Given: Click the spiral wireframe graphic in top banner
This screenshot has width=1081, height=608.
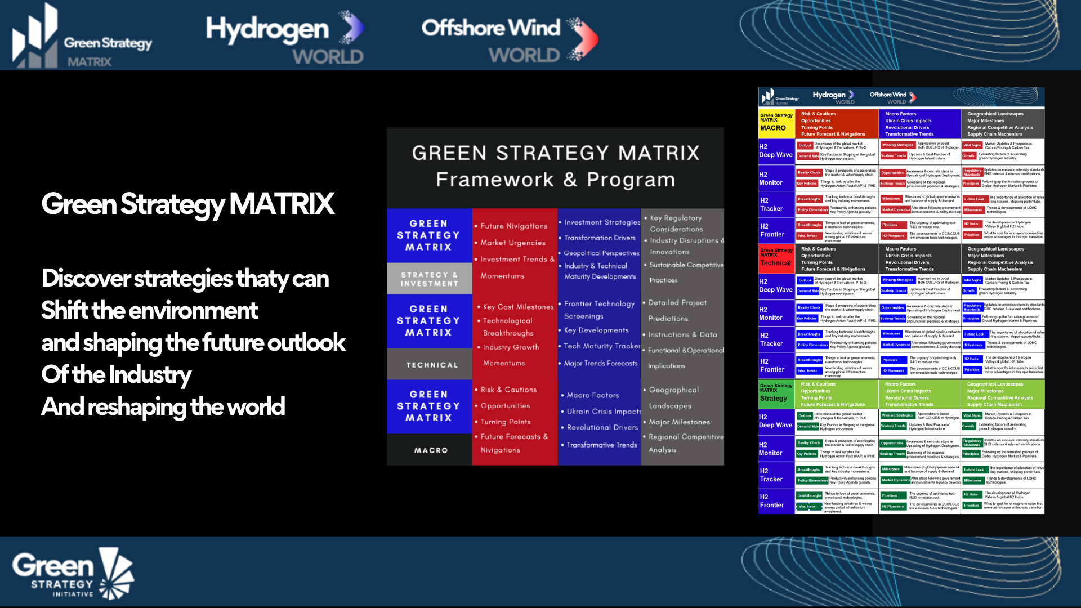Looking at the screenshot, I should pyautogui.click(x=901, y=35).
